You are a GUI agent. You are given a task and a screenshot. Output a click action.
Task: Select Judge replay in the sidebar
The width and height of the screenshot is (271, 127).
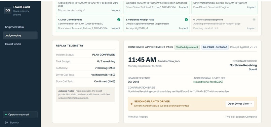[20, 35]
